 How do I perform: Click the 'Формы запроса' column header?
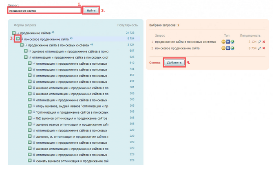(x=25, y=25)
